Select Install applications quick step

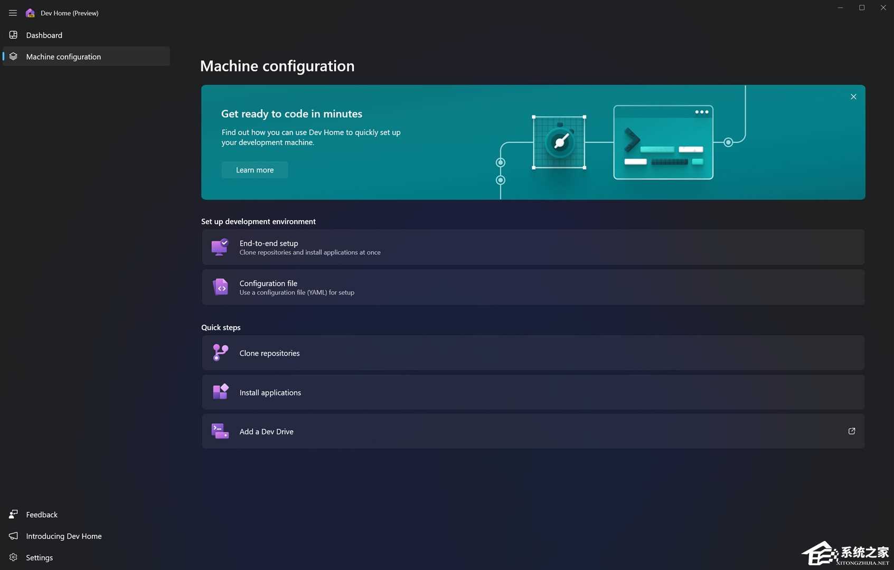tap(533, 392)
